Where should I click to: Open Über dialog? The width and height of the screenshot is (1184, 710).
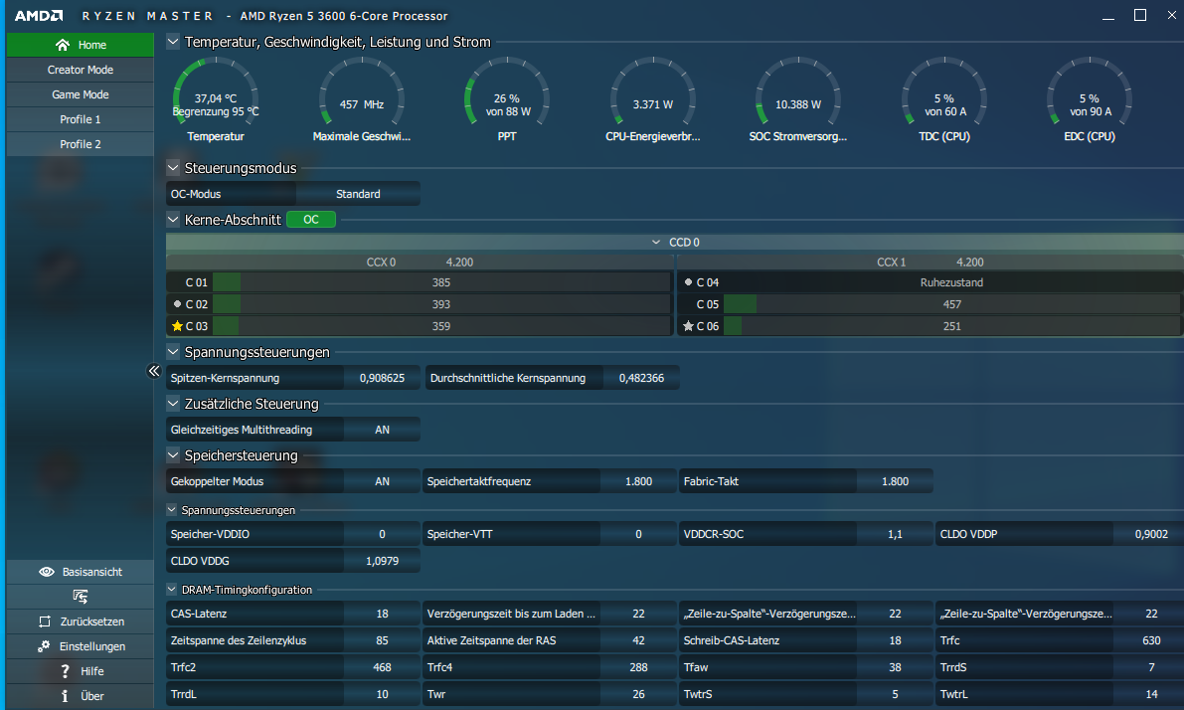pyautogui.click(x=81, y=696)
